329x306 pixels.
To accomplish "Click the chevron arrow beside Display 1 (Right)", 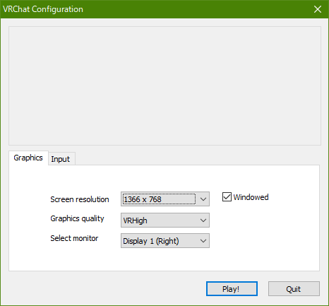I will point(203,241).
